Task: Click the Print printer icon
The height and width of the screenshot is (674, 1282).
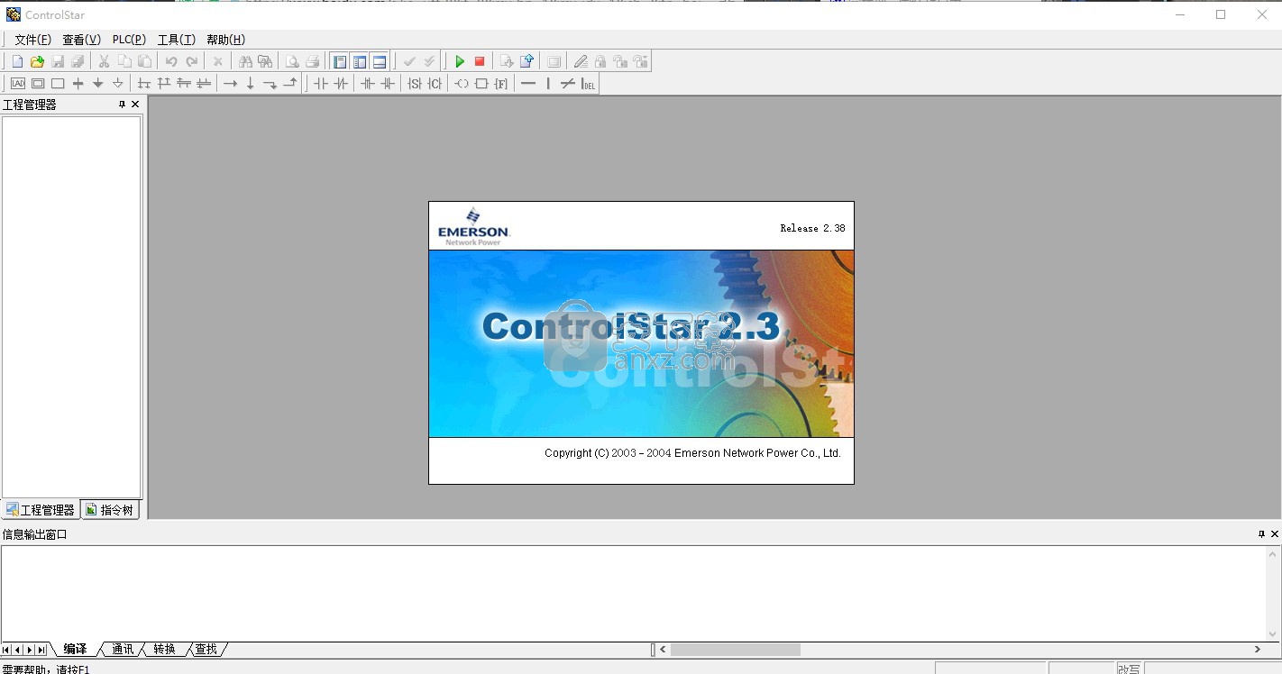Action: (312, 61)
